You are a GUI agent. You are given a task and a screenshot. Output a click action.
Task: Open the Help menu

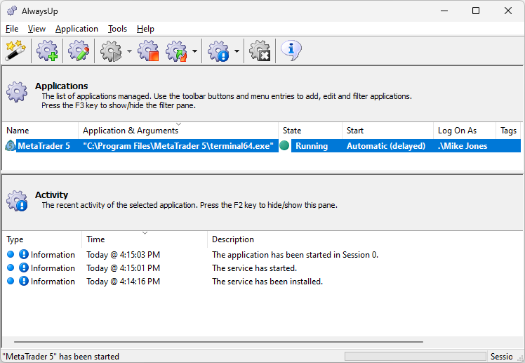click(x=145, y=29)
